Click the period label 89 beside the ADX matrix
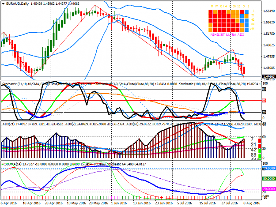 click(x=253, y=24)
